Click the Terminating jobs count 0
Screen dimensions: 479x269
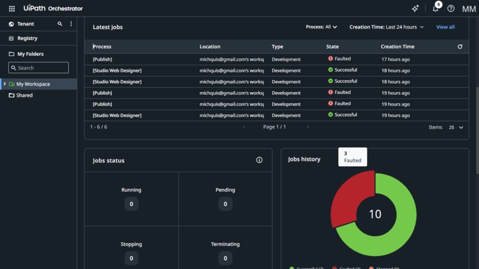click(225, 258)
